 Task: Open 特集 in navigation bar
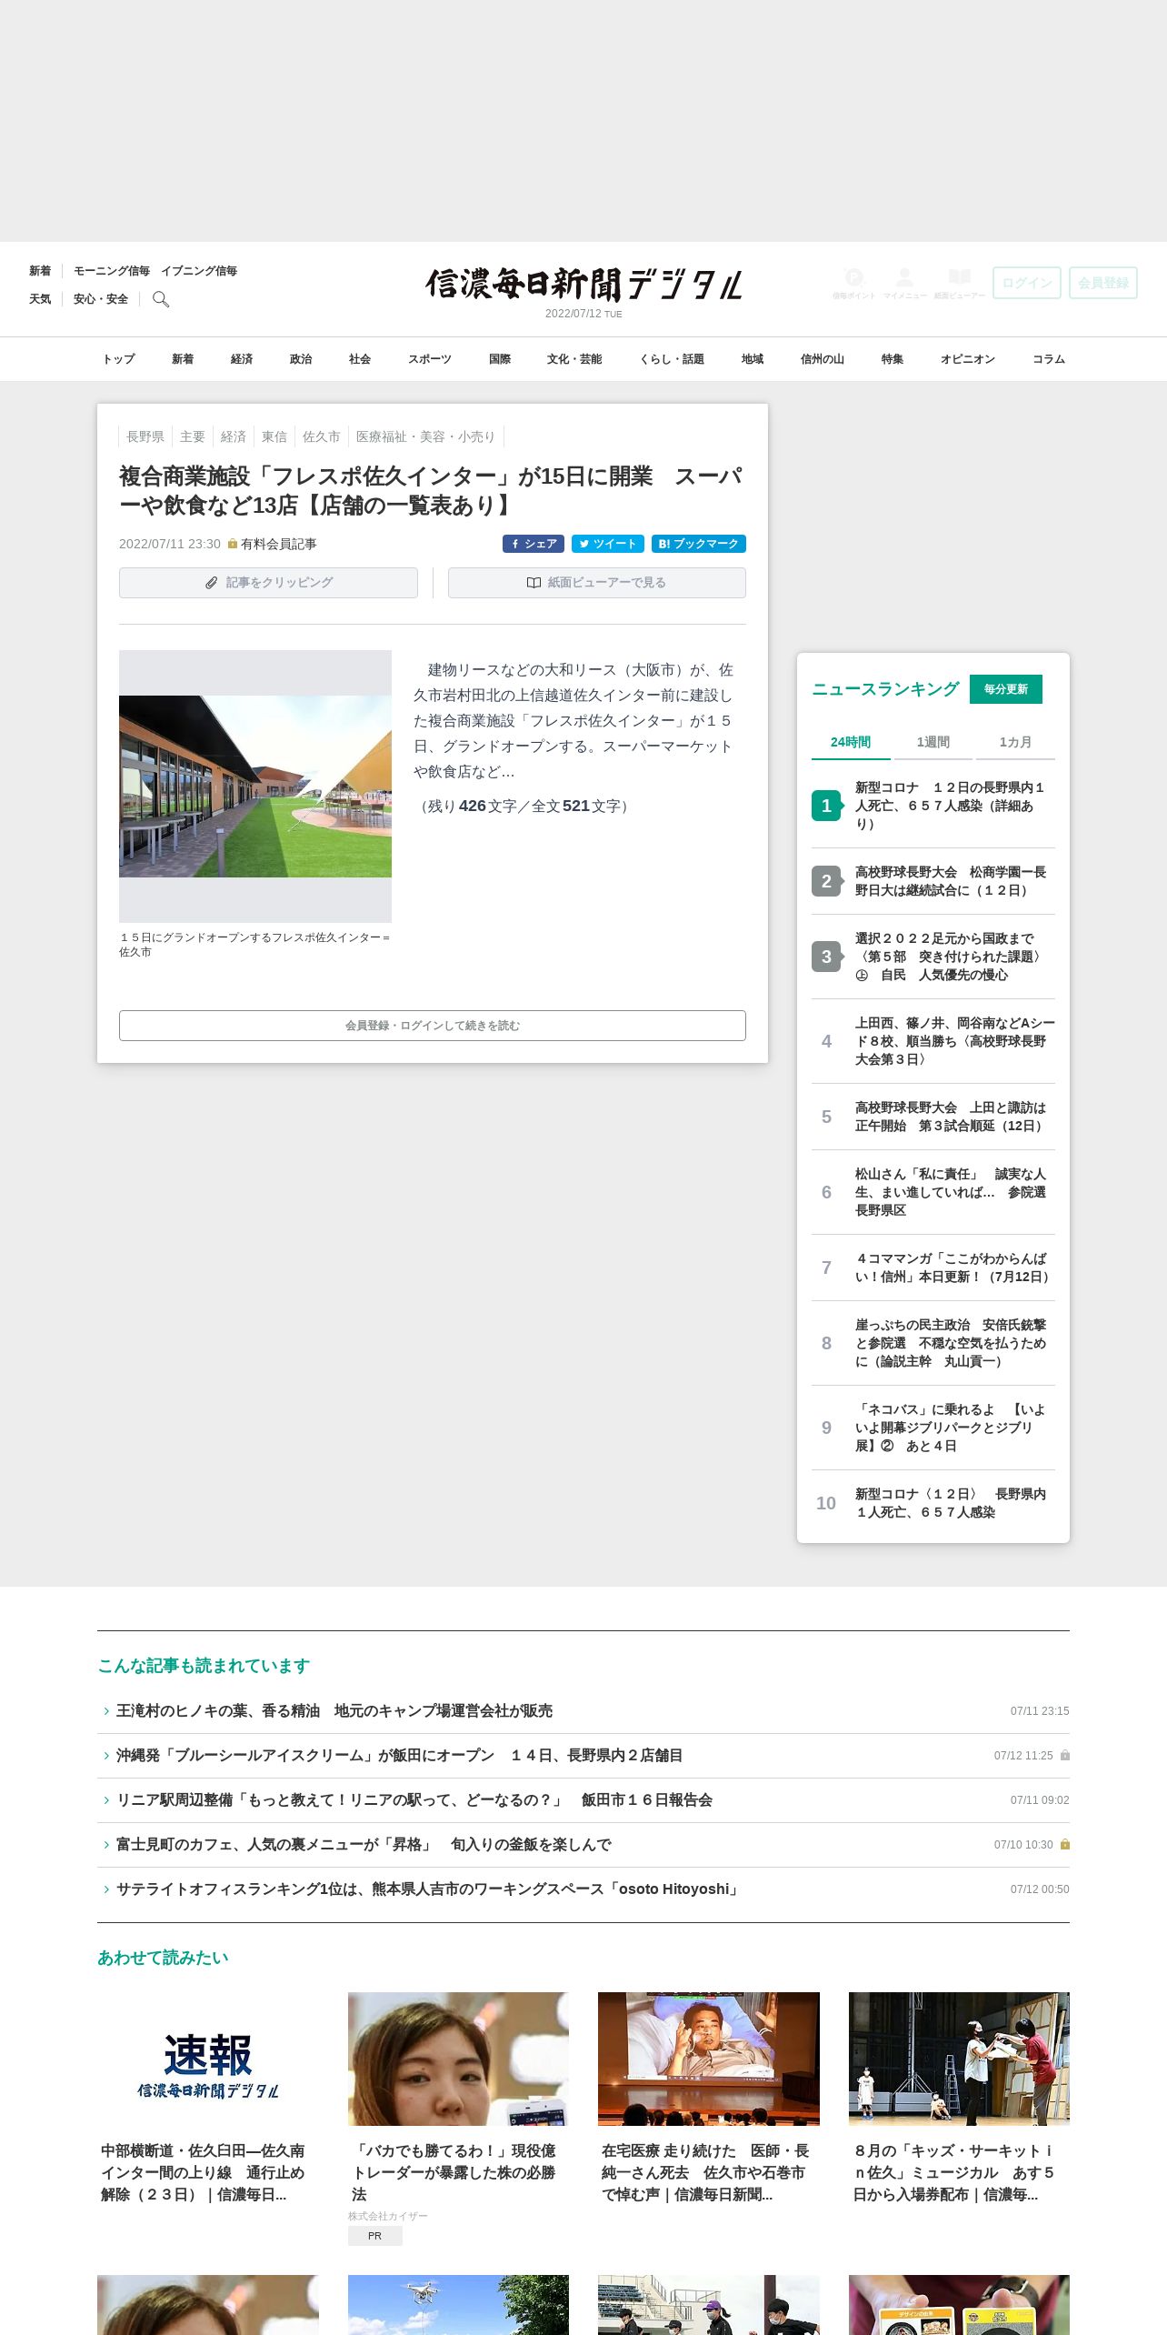click(893, 359)
